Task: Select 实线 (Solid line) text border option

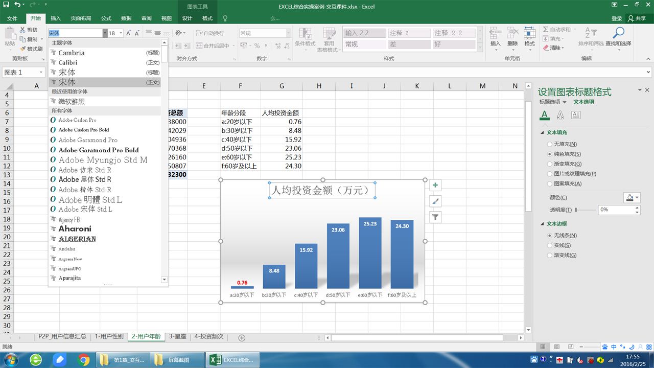Action: click(550, 246)
